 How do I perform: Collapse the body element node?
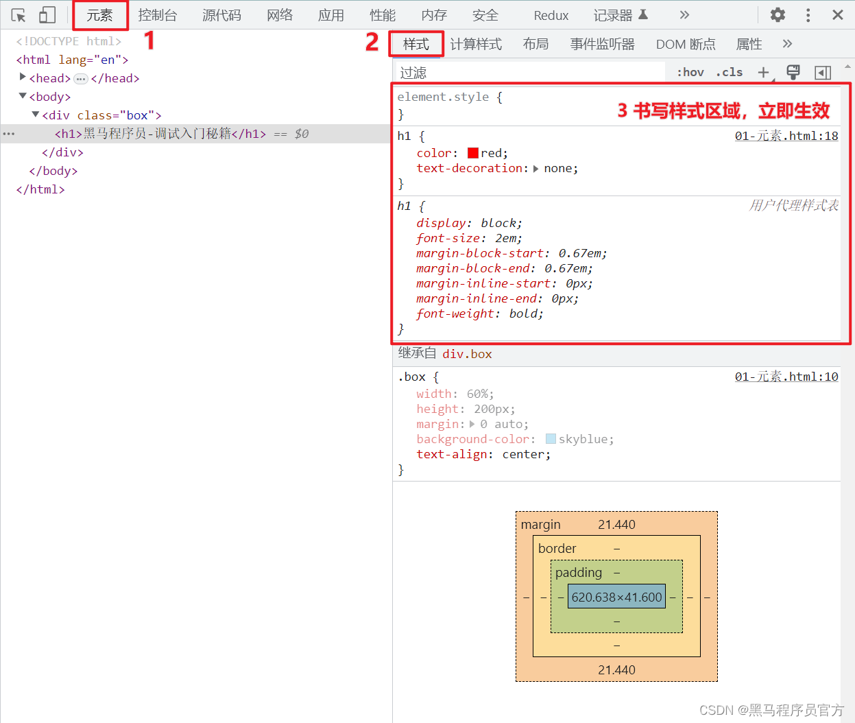click(23, 96)
